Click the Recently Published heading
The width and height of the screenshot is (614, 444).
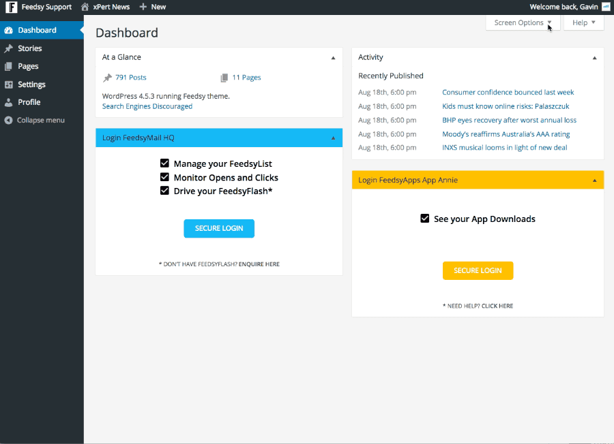click(x=391, y=76)
